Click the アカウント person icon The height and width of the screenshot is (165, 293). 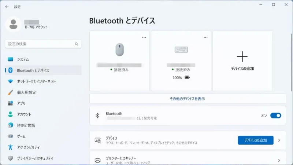[x=11, y=114]
